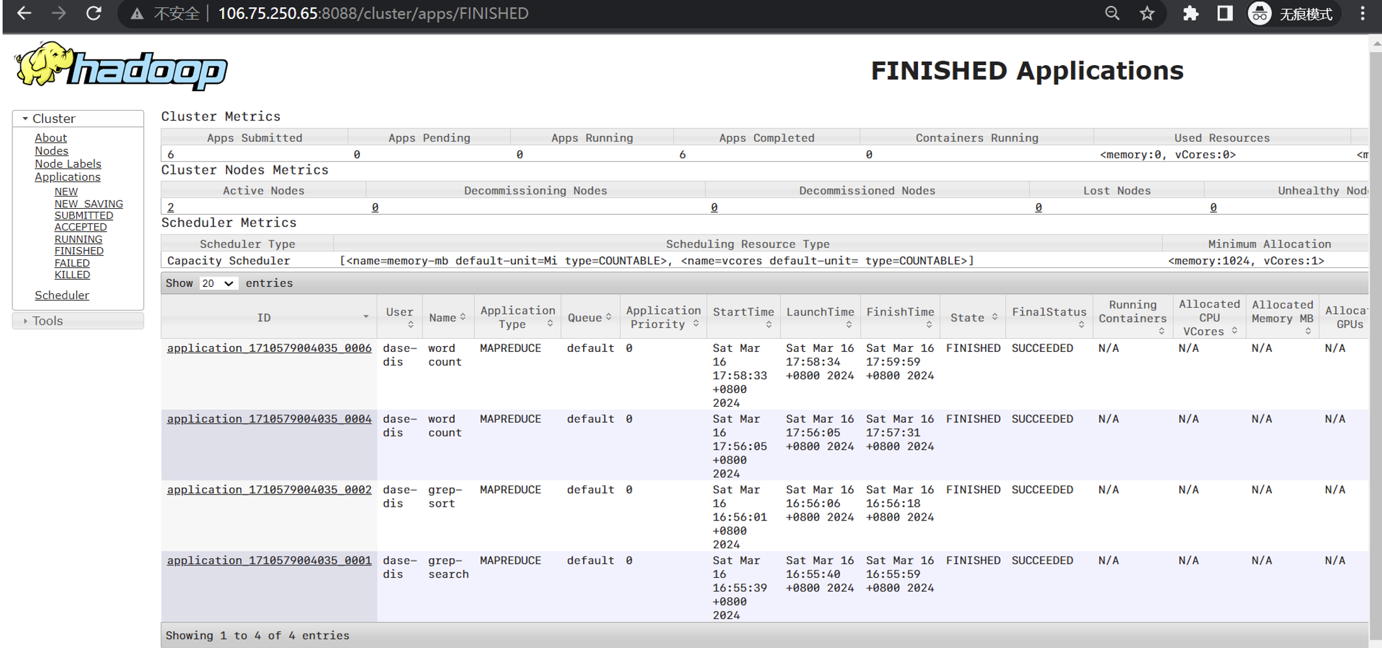Collapse the Cluster section in sidebar
Image resolution: width=1382 pixels, height=648 pixels.
click(x=78, y=118)
